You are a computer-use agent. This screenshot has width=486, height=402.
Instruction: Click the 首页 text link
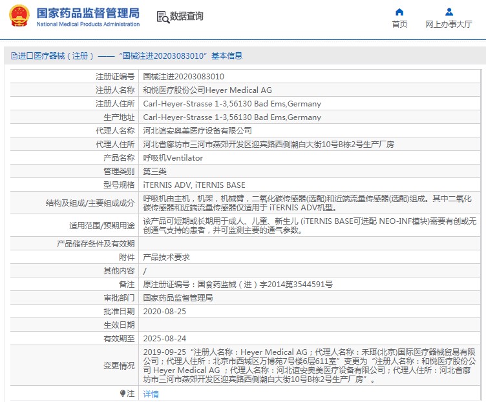point(399,24)
